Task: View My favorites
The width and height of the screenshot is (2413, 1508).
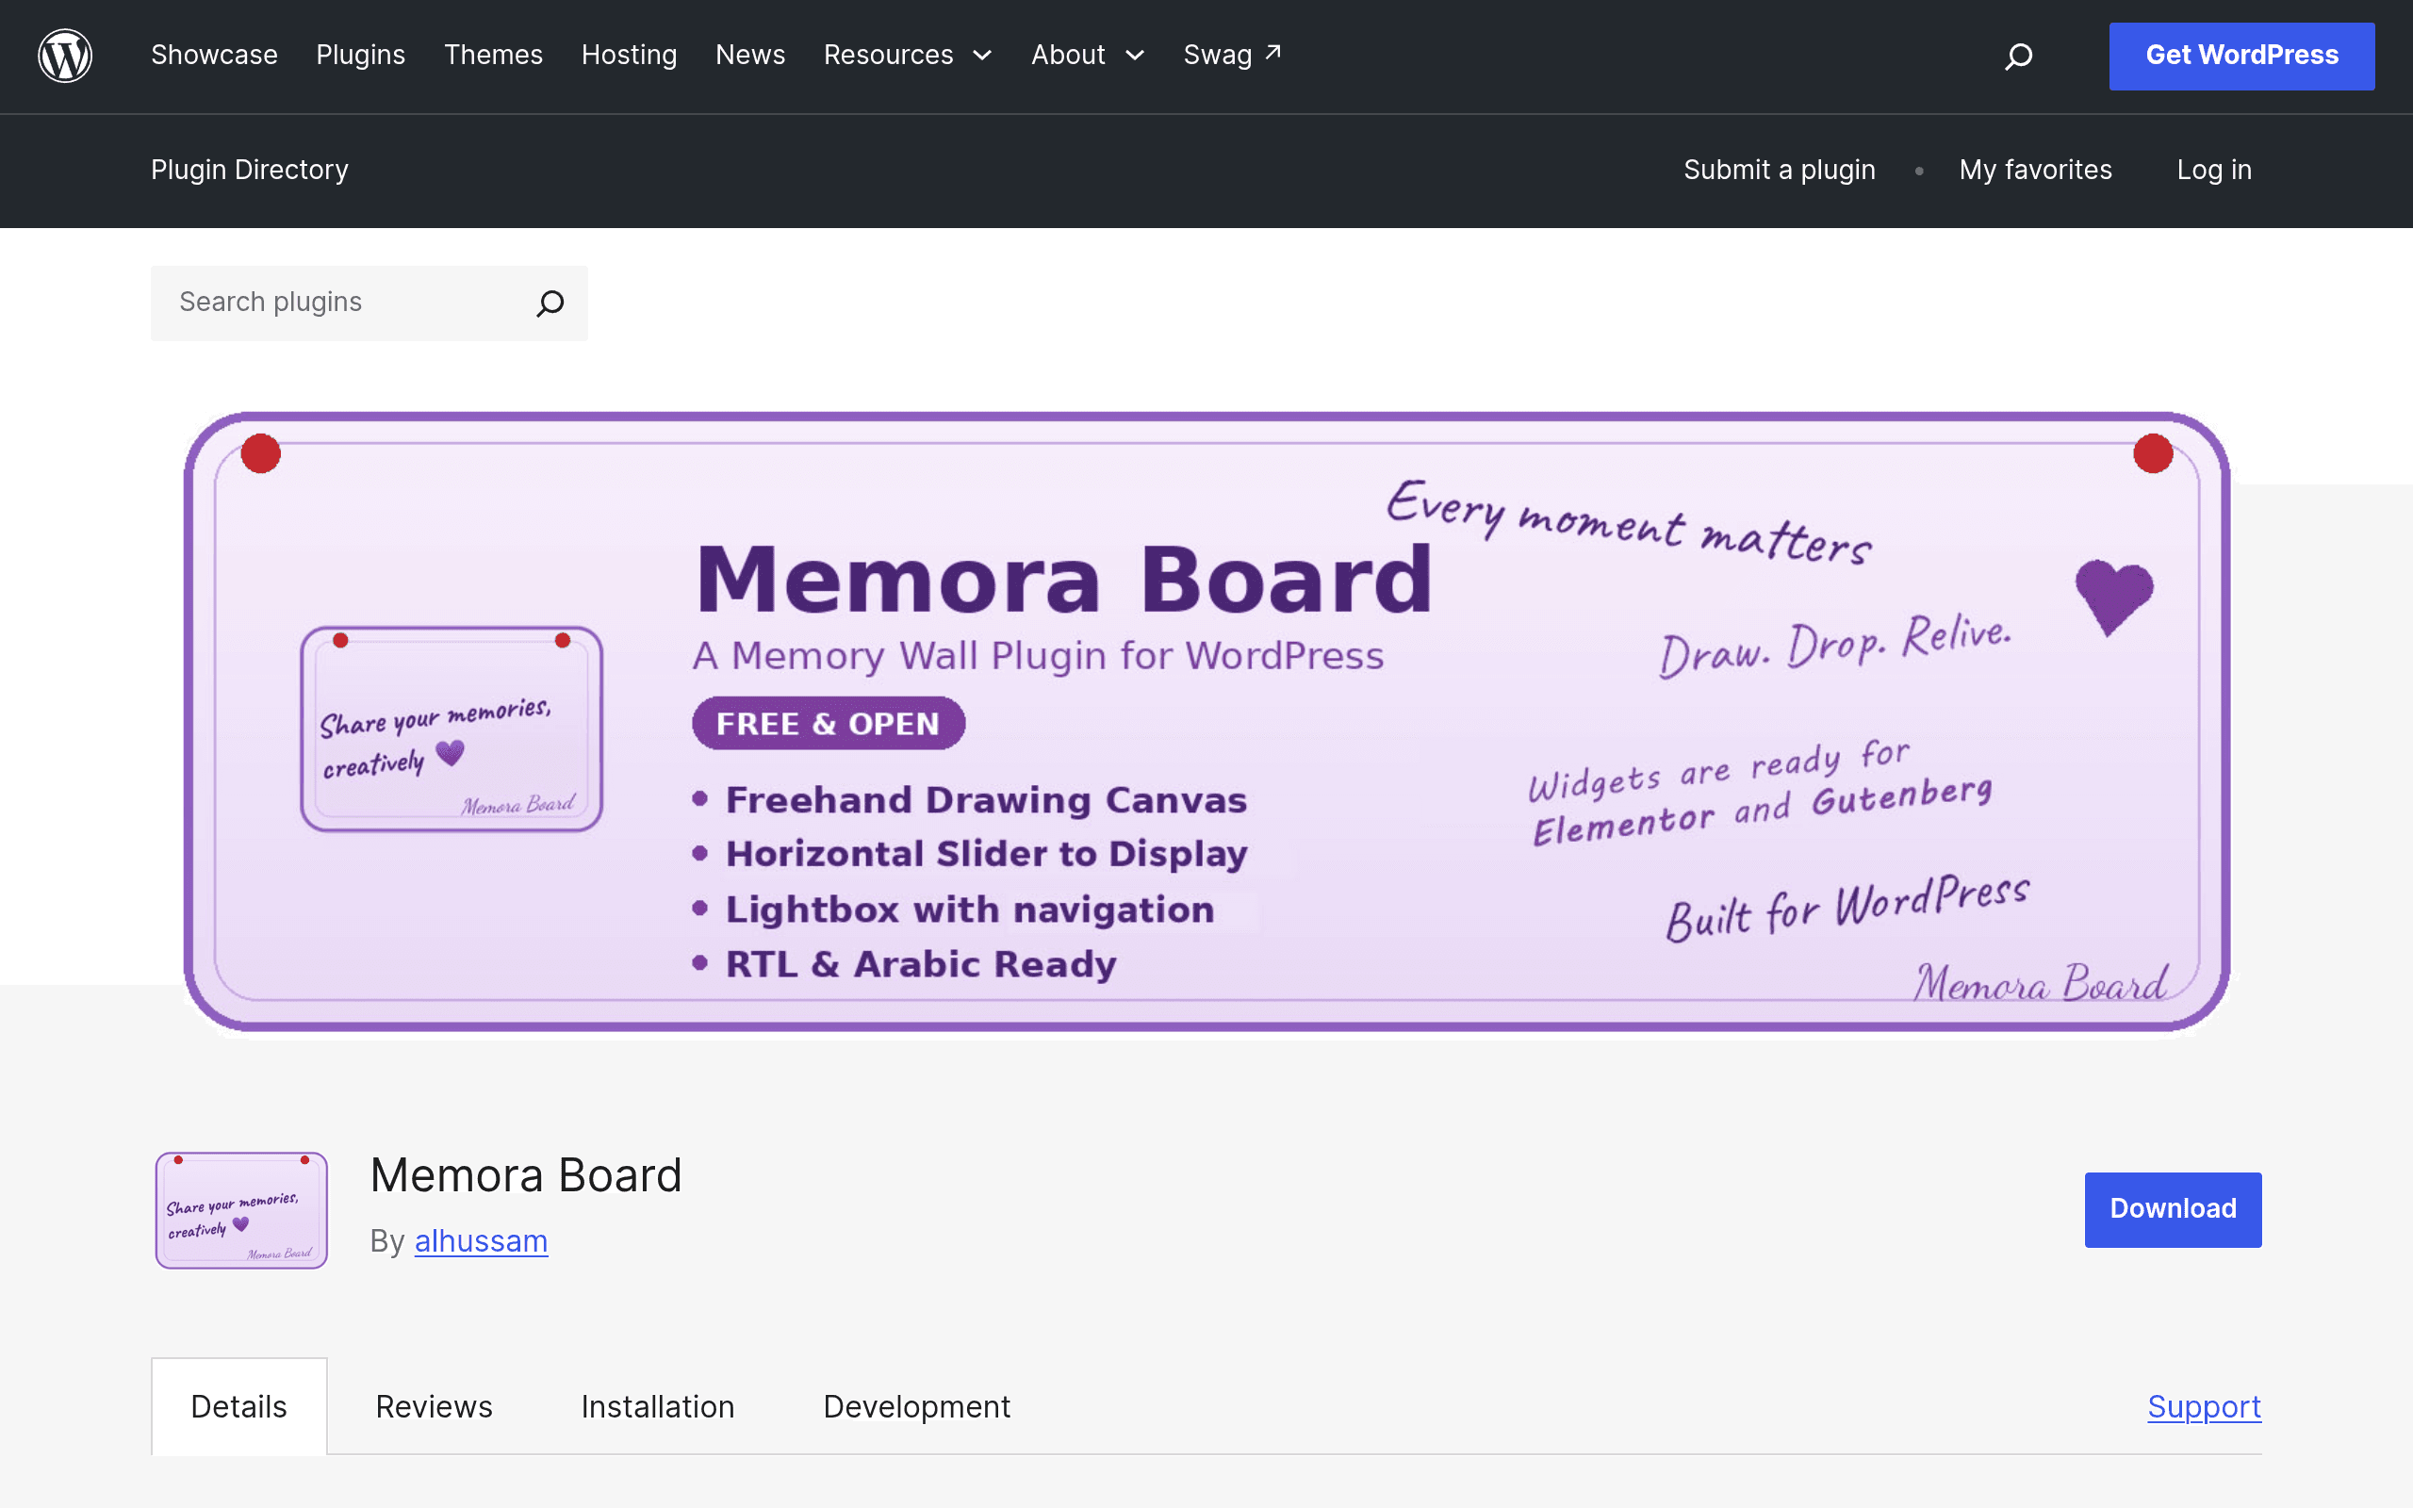Action: tap(2035, 170)
